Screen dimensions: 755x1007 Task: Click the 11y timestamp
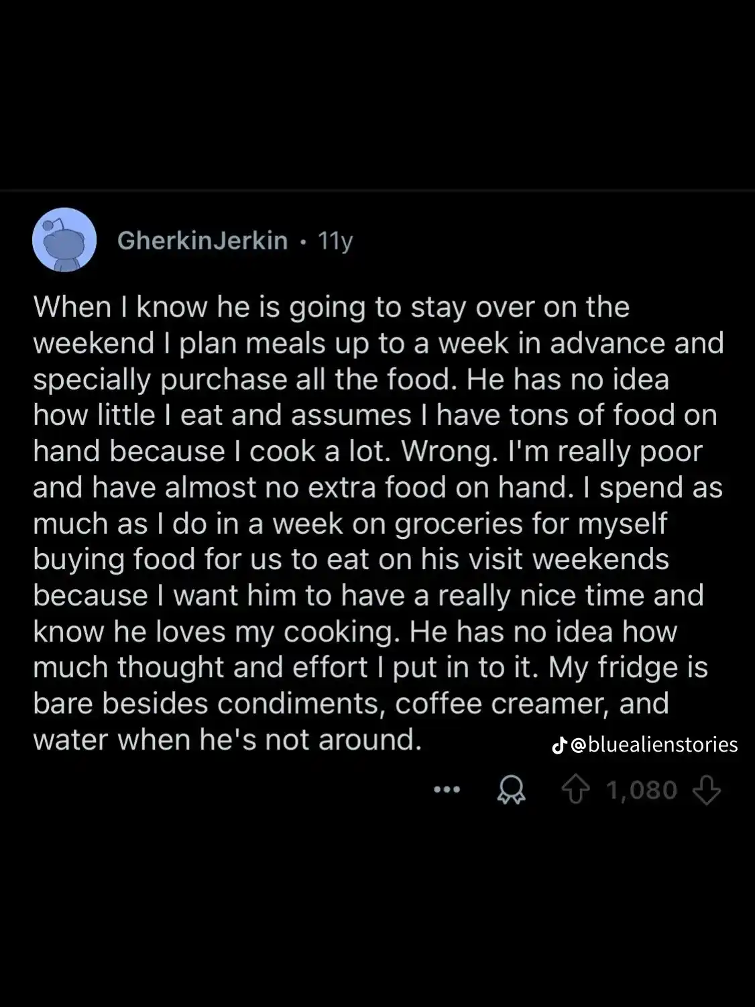tap(335, 241)
